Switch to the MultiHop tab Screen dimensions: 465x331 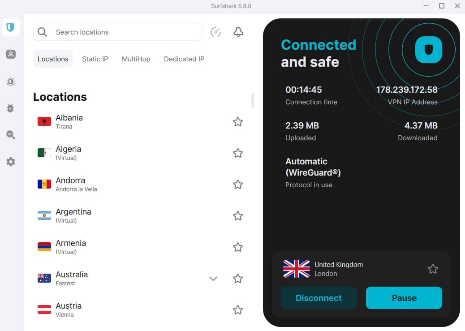[x=136, y=59]
